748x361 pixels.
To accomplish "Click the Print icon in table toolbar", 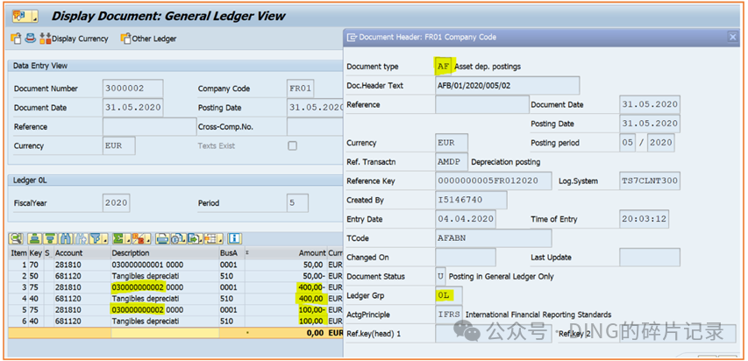I will pos(163,238).
